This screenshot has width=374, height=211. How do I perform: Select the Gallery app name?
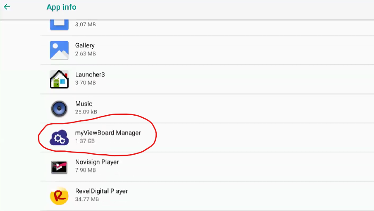[x=85, y=45]
